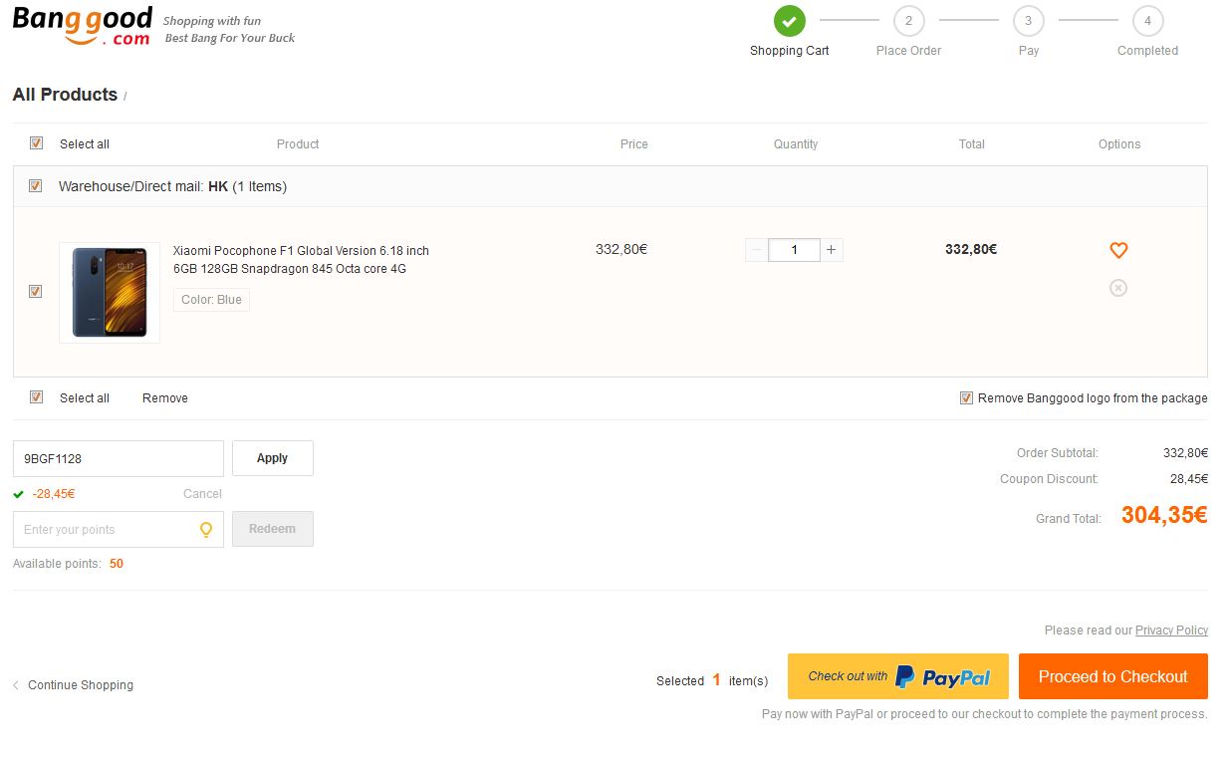Image resolution: width=1229 pixels, height=763 pixels.
Task: Apply the coupon code
Action: coord(273,458)
